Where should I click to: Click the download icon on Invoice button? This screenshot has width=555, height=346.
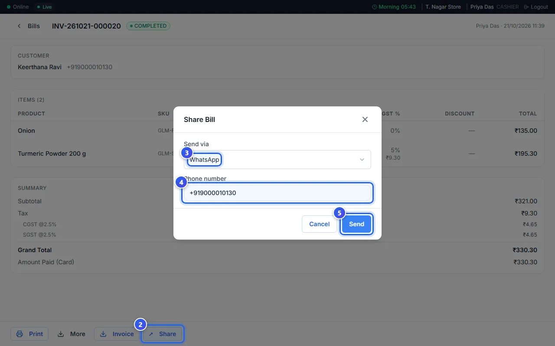pyautogui.click(x=103, y=334)
